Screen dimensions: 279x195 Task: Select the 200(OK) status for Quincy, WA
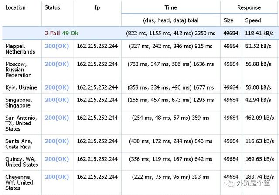point(57,159)
